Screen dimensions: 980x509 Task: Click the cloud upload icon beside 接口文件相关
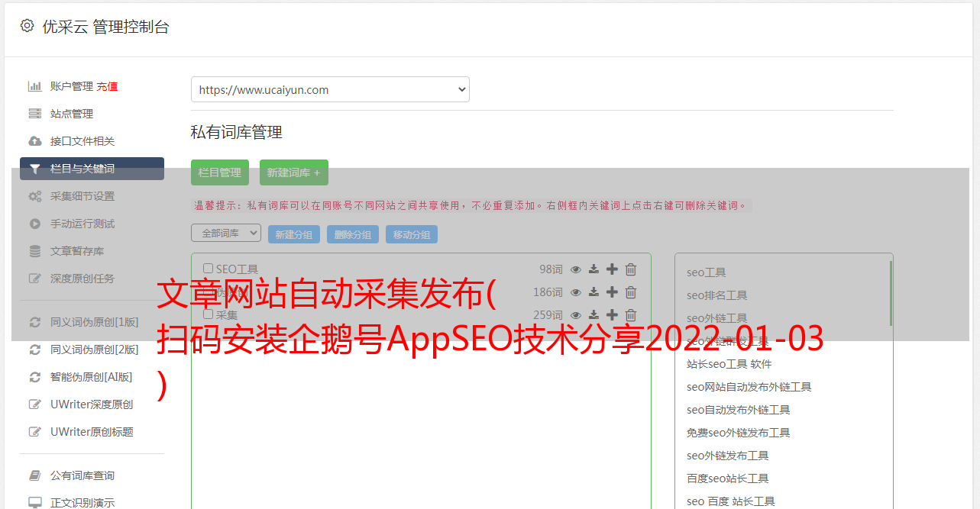tap(35, 141)
